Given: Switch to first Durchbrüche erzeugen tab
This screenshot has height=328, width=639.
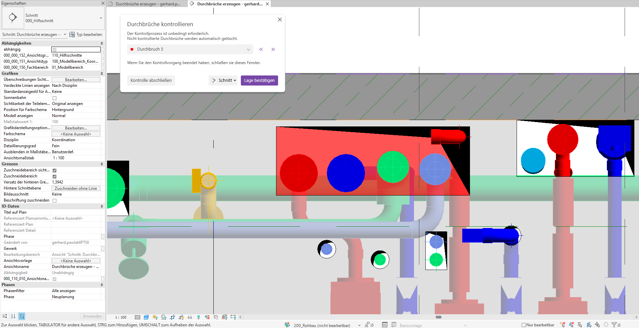Looking at the screenshot, I should tap(148, 4).
